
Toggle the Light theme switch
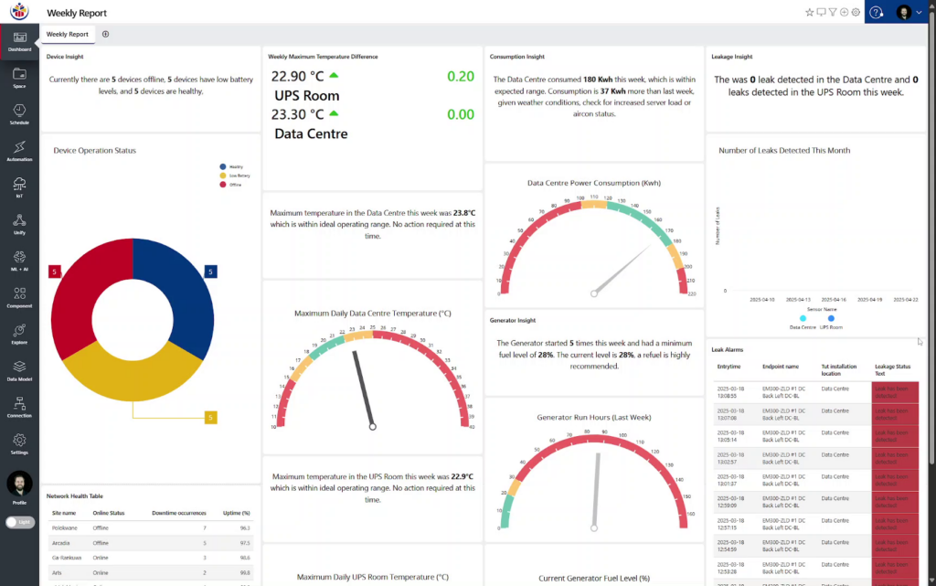point(19,522)
